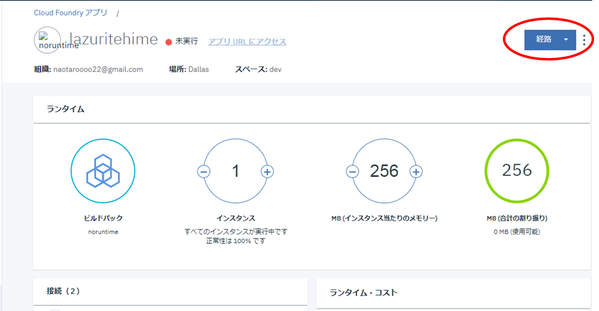Click the organization email naotaroooo22@gmail.com
599x311 pixels.
click(98, 70)
